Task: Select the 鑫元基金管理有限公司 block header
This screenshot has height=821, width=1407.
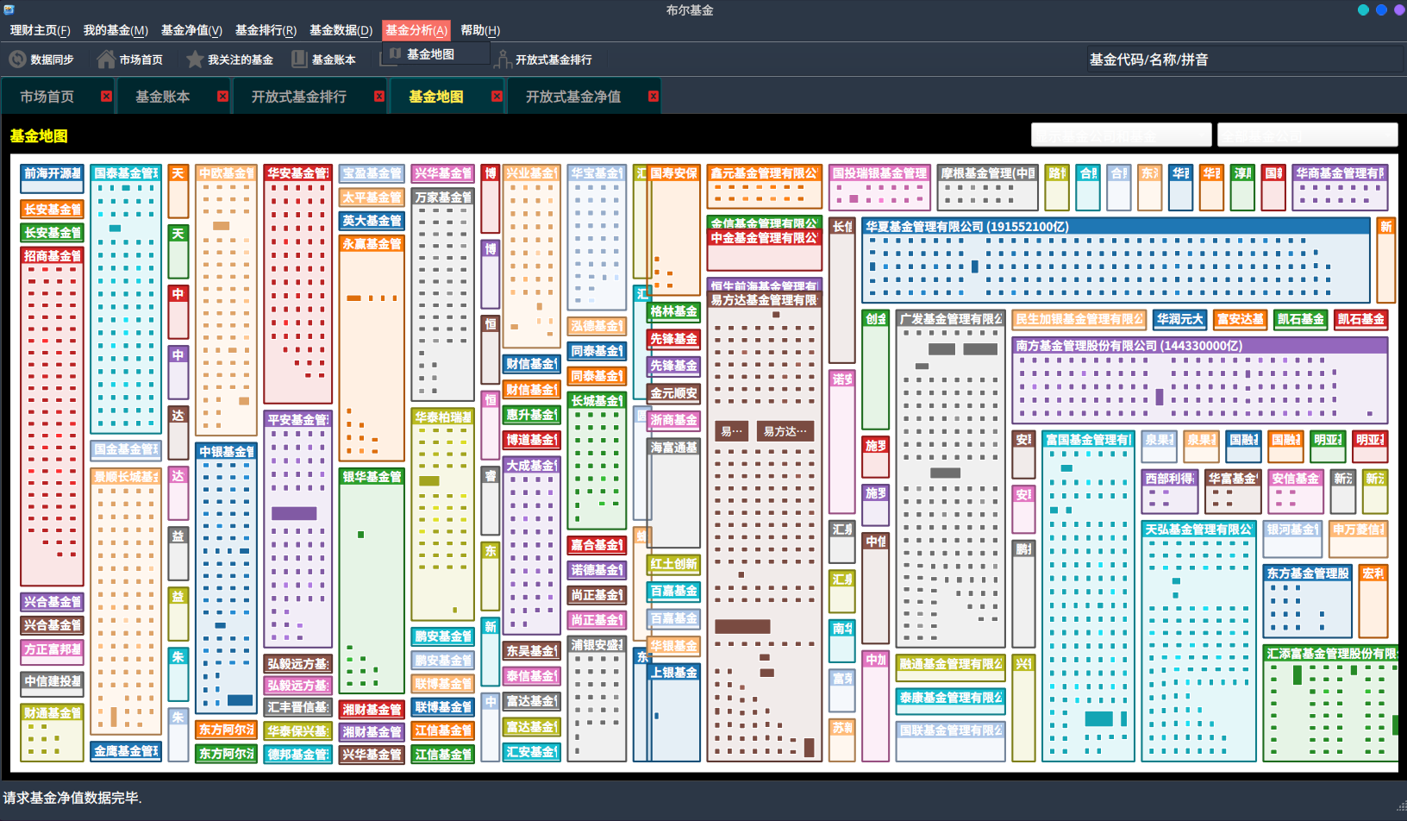Action: click(764, 173)
